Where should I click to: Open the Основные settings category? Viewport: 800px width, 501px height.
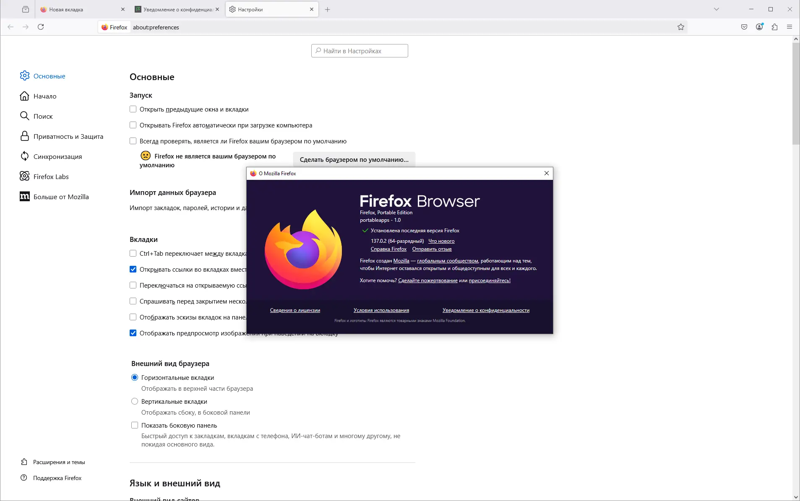point(43,76)
